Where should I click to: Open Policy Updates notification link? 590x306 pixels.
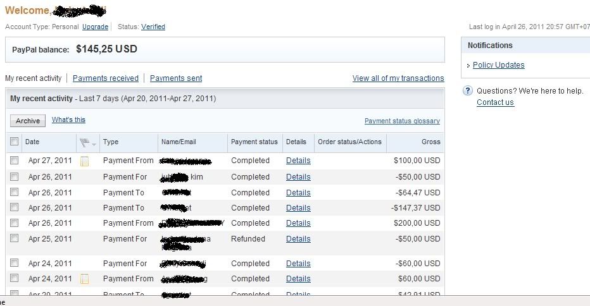click(498, 65)
